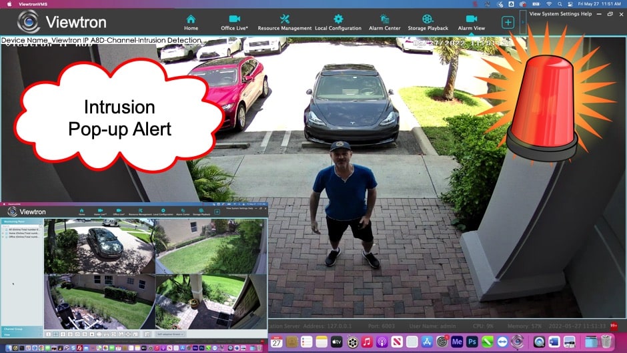Launch Photoshop from the Dock
This screenshot has height=353, width=627.
pyautogui.click(x=472, y=342)
